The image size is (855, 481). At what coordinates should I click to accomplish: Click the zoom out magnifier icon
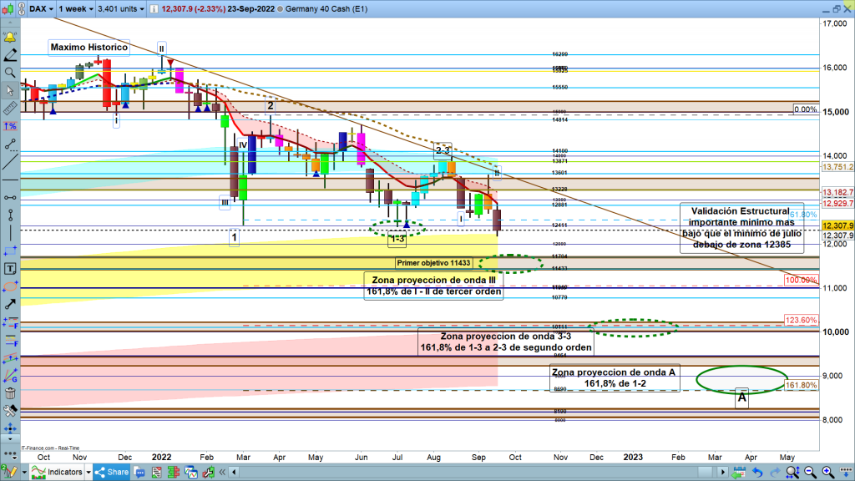click(812, 473)
